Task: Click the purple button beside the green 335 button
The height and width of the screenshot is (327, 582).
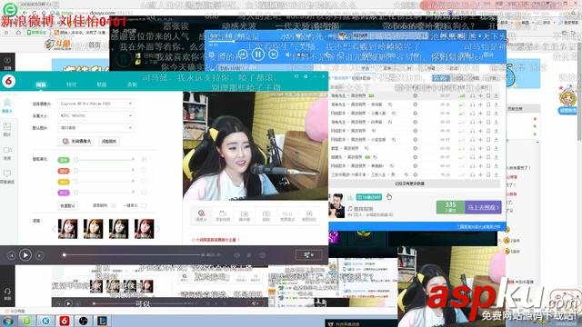Action: pos(483,207)
